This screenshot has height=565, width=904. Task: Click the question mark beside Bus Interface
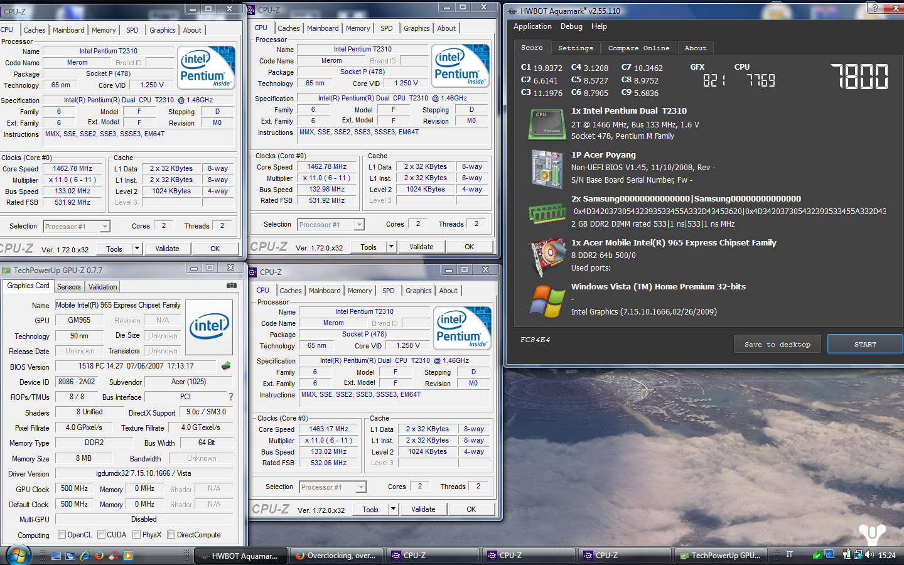230,397
